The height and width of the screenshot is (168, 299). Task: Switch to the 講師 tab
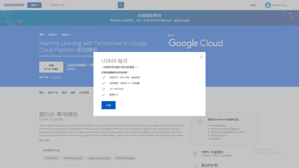point(73,92)
